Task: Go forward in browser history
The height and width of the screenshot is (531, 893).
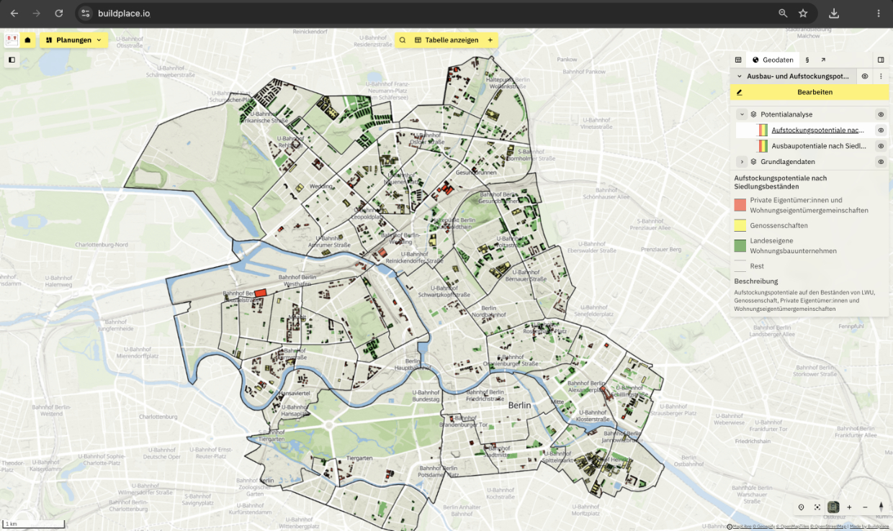Action: pyautogui.click(x=37, y=13)
